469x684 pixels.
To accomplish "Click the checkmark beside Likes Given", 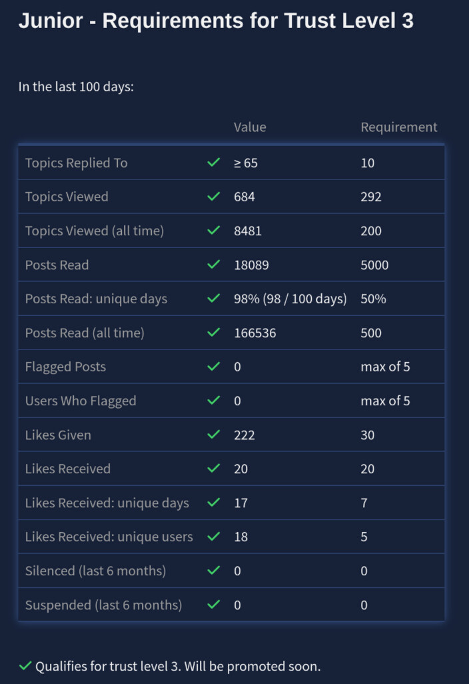I will tap(213, 435).
